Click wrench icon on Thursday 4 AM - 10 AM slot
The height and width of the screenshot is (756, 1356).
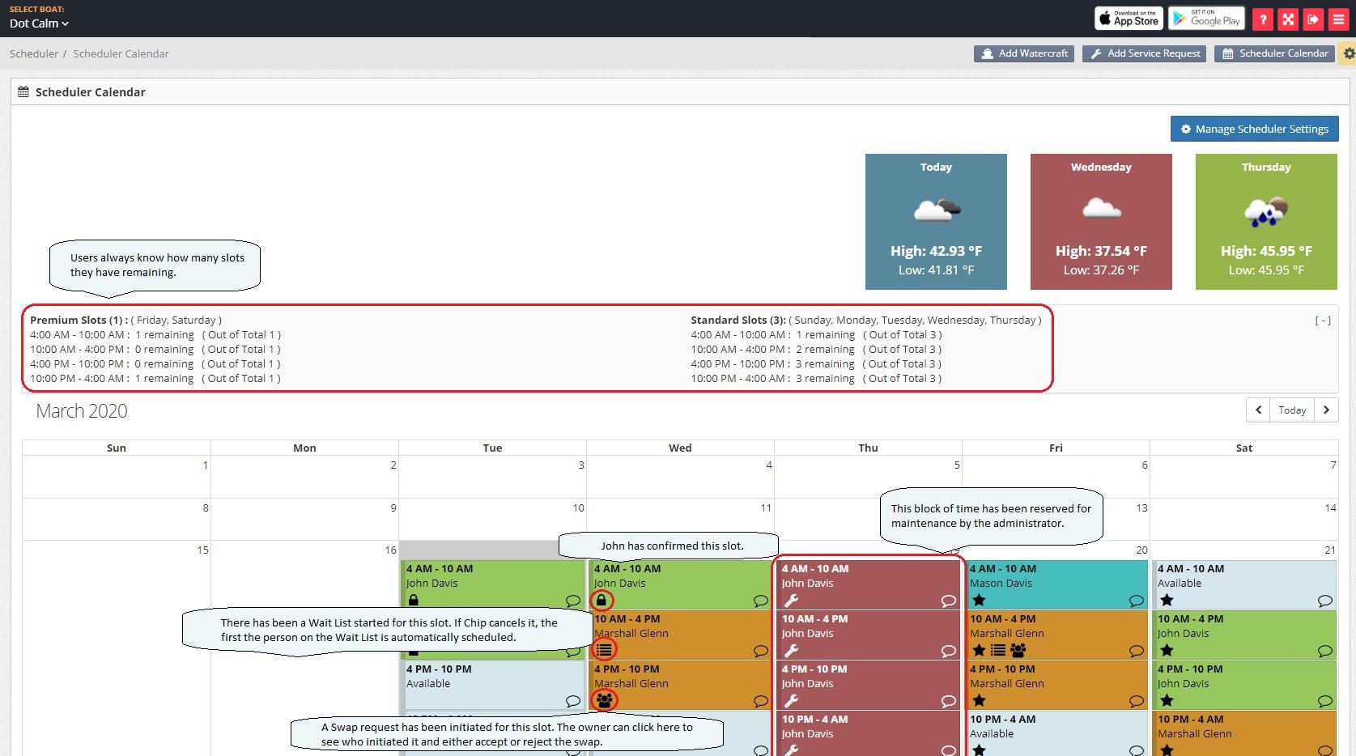point(791,601)
